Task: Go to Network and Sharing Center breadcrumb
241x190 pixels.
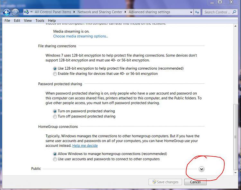Action: coord(100,12)
